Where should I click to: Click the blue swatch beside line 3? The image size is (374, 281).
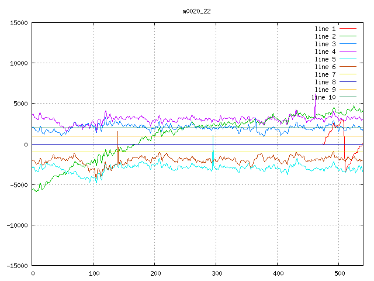coord(348,44)
